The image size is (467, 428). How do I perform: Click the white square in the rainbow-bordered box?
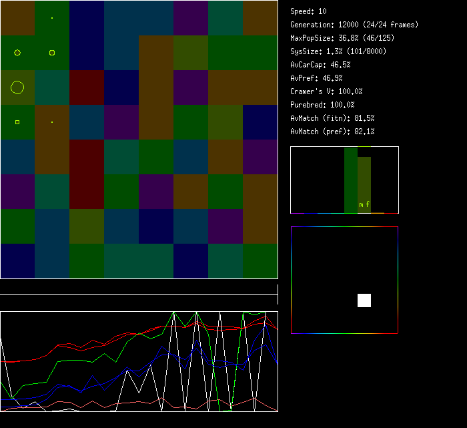point(364,300)
